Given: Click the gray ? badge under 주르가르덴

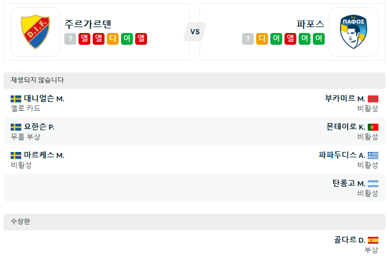Looking at the screenshot, I should 70,39.
